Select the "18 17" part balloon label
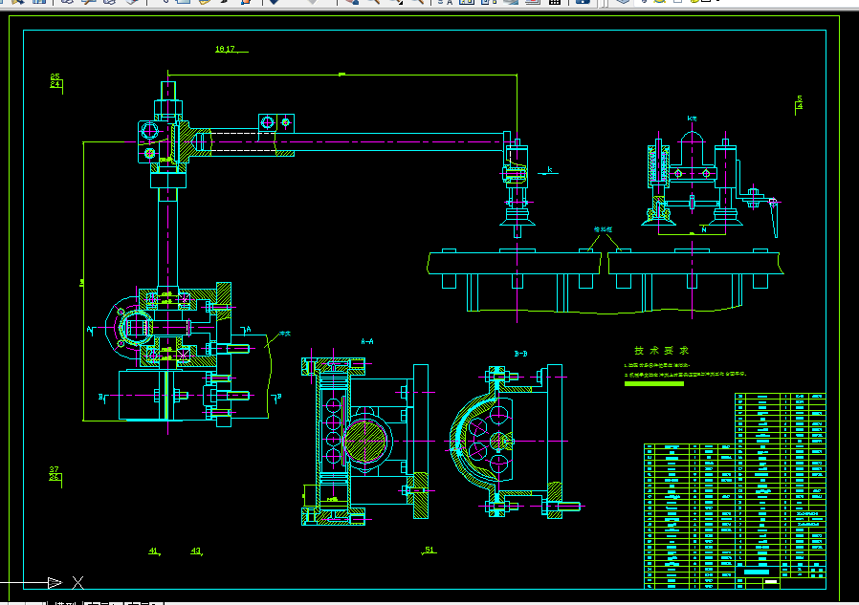 (225, 49)
